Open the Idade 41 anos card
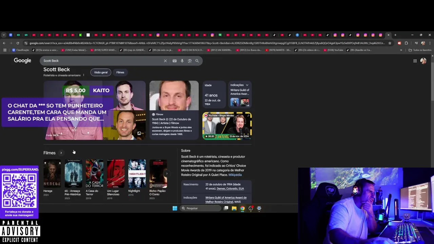The height and width of the screenshot is (244, 434). click(214, 95)
